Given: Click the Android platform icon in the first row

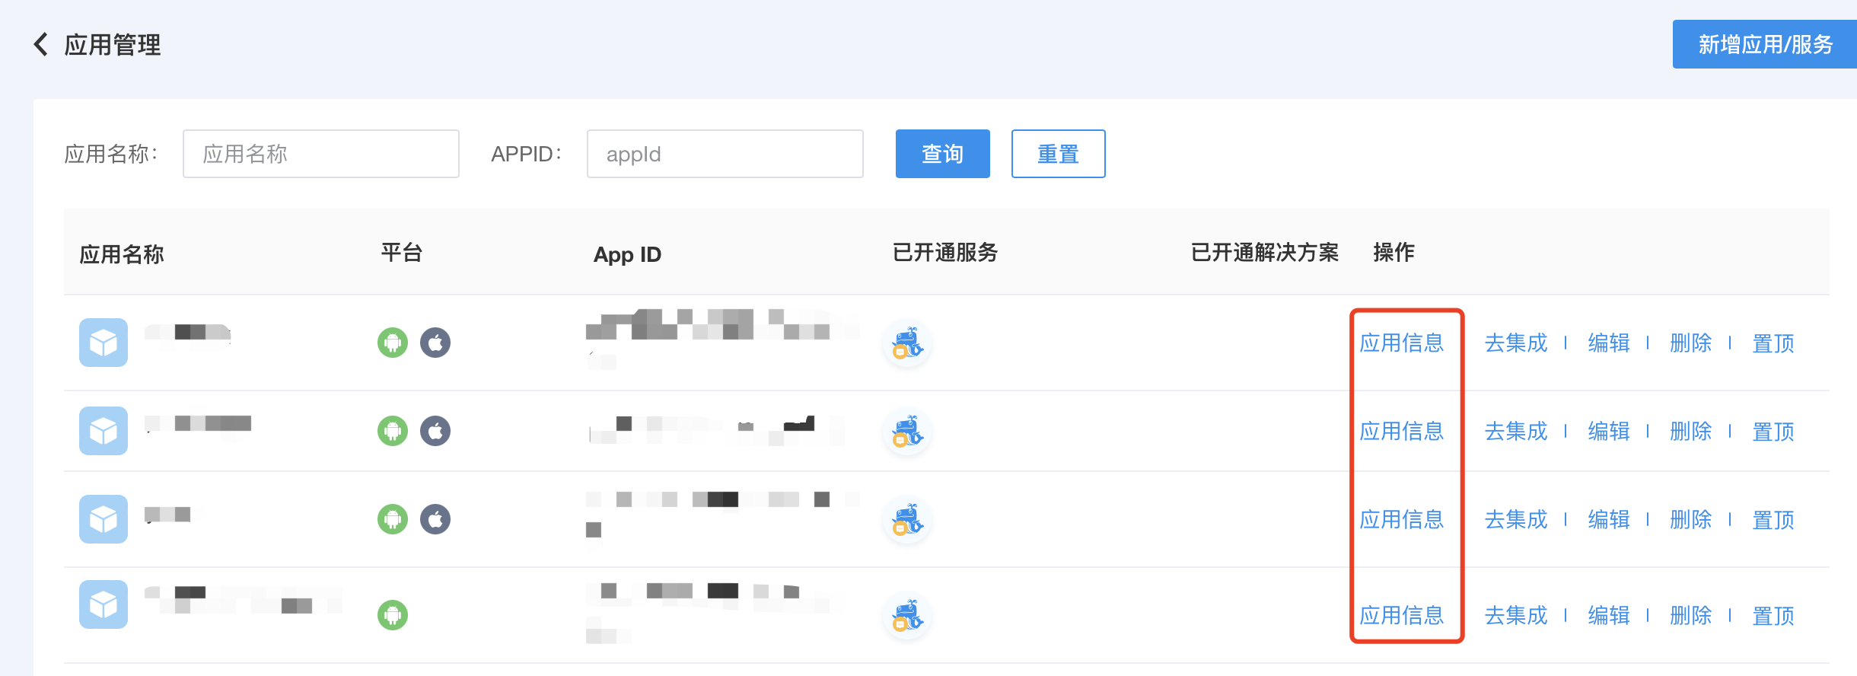Looking at the screenshot, I should [x=393, y=343].
